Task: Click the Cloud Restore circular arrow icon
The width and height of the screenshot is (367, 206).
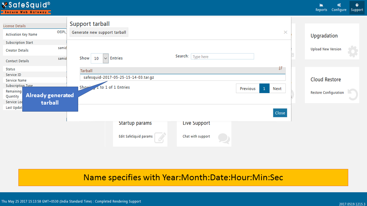Action: 353,94
